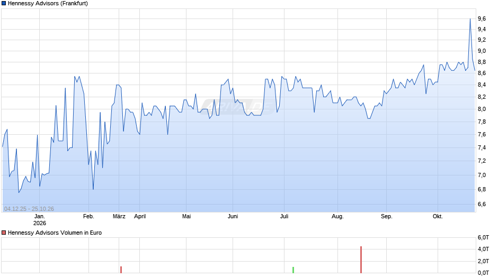Viewport: 498px width, 278px height.
Task: Click the 7,4 price axis value
Action: pyautogui.click(x=482, y=147)
